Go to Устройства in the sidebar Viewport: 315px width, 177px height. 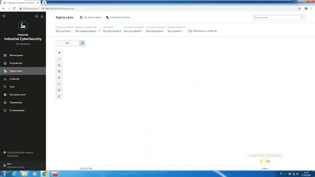16,63
